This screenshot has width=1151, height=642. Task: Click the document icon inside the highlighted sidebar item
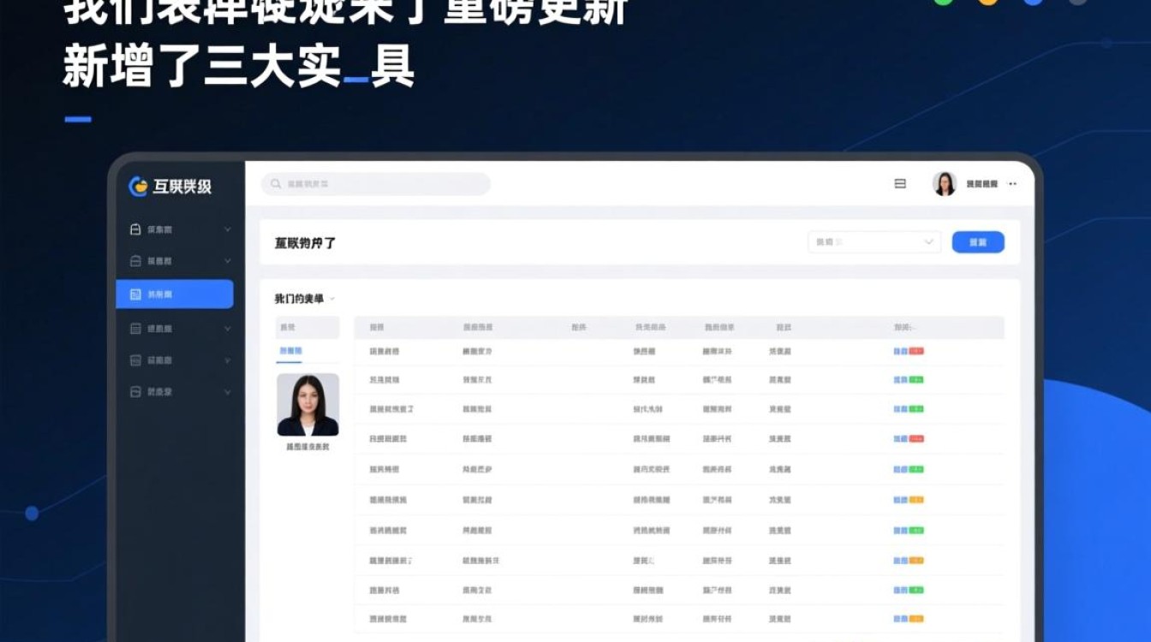(x=134, y=294)
